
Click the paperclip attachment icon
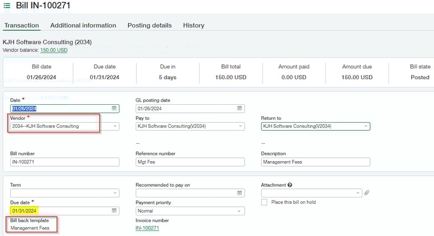[x=367, y=193]
